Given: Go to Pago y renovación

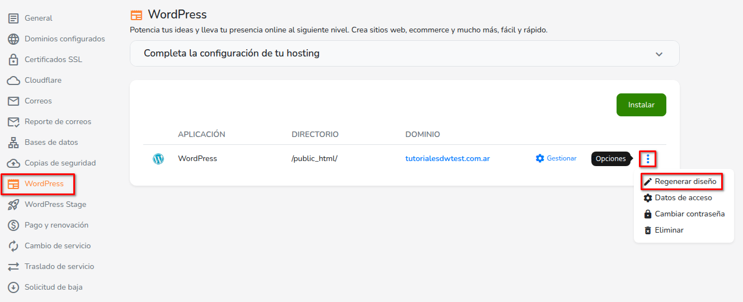Looking at the screenshot, I should [x=57, y=225].
